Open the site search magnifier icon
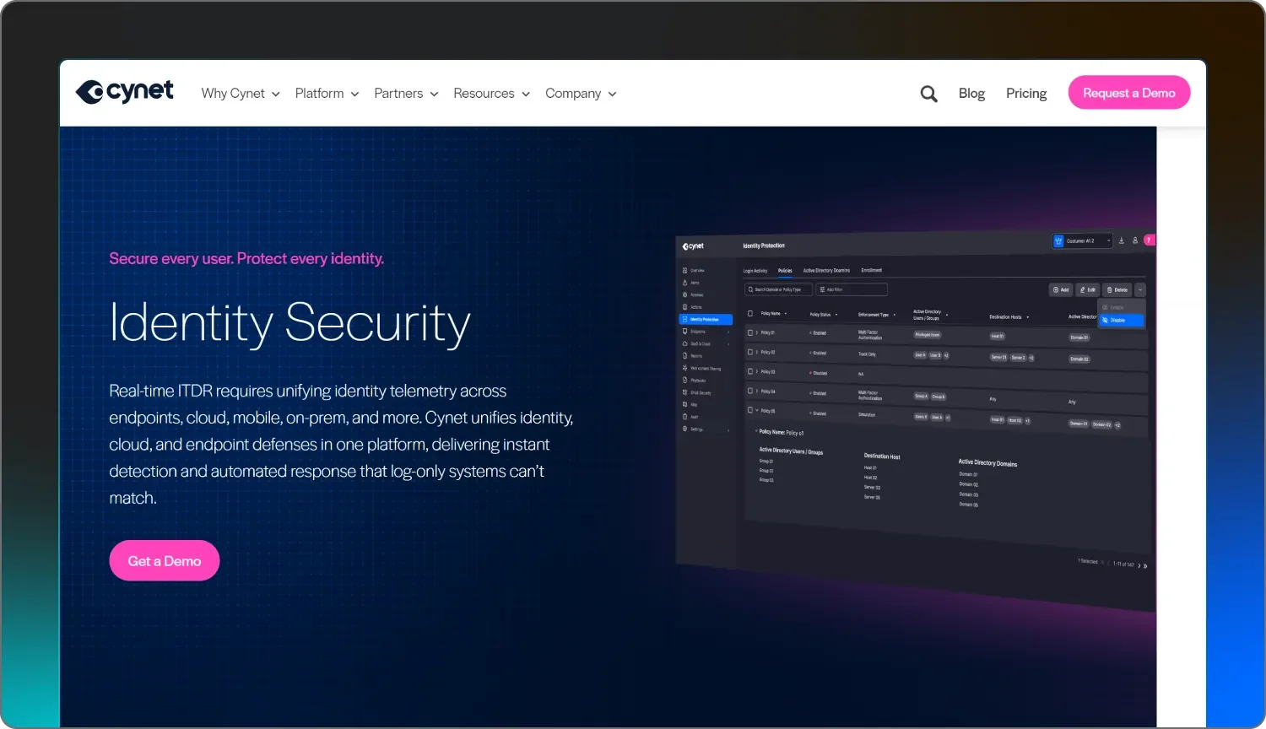The image size is (1266, 729). pyautogui.click(x=928, y=94)
